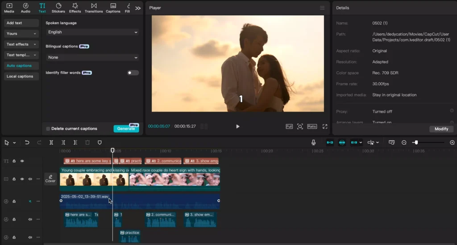Open the preview axis dropdown arrow
This screenshot has height=245, width=457.
[378, 143]
